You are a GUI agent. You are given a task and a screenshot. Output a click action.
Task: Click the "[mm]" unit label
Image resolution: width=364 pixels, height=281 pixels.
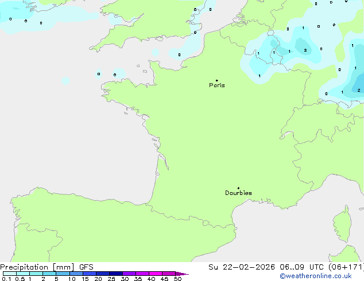point(63,267)
